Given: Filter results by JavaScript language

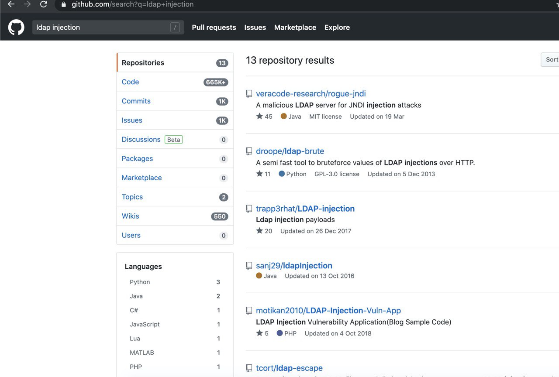Looking at the screenshot, I should tap(175, 324).
